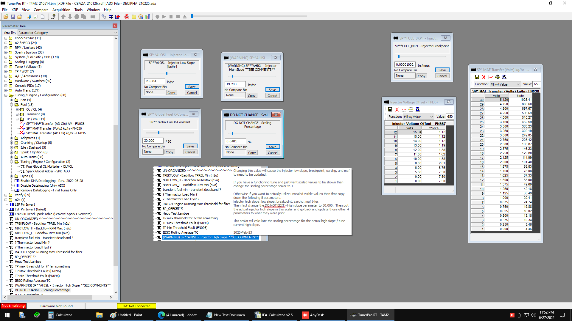
Task: Expand the Knock Sensor tree folder
Action: [6, 38]
